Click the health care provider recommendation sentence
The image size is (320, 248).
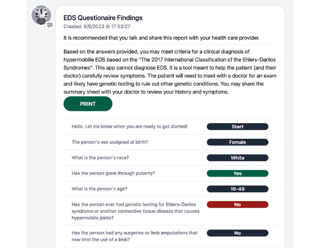(162, 38)
